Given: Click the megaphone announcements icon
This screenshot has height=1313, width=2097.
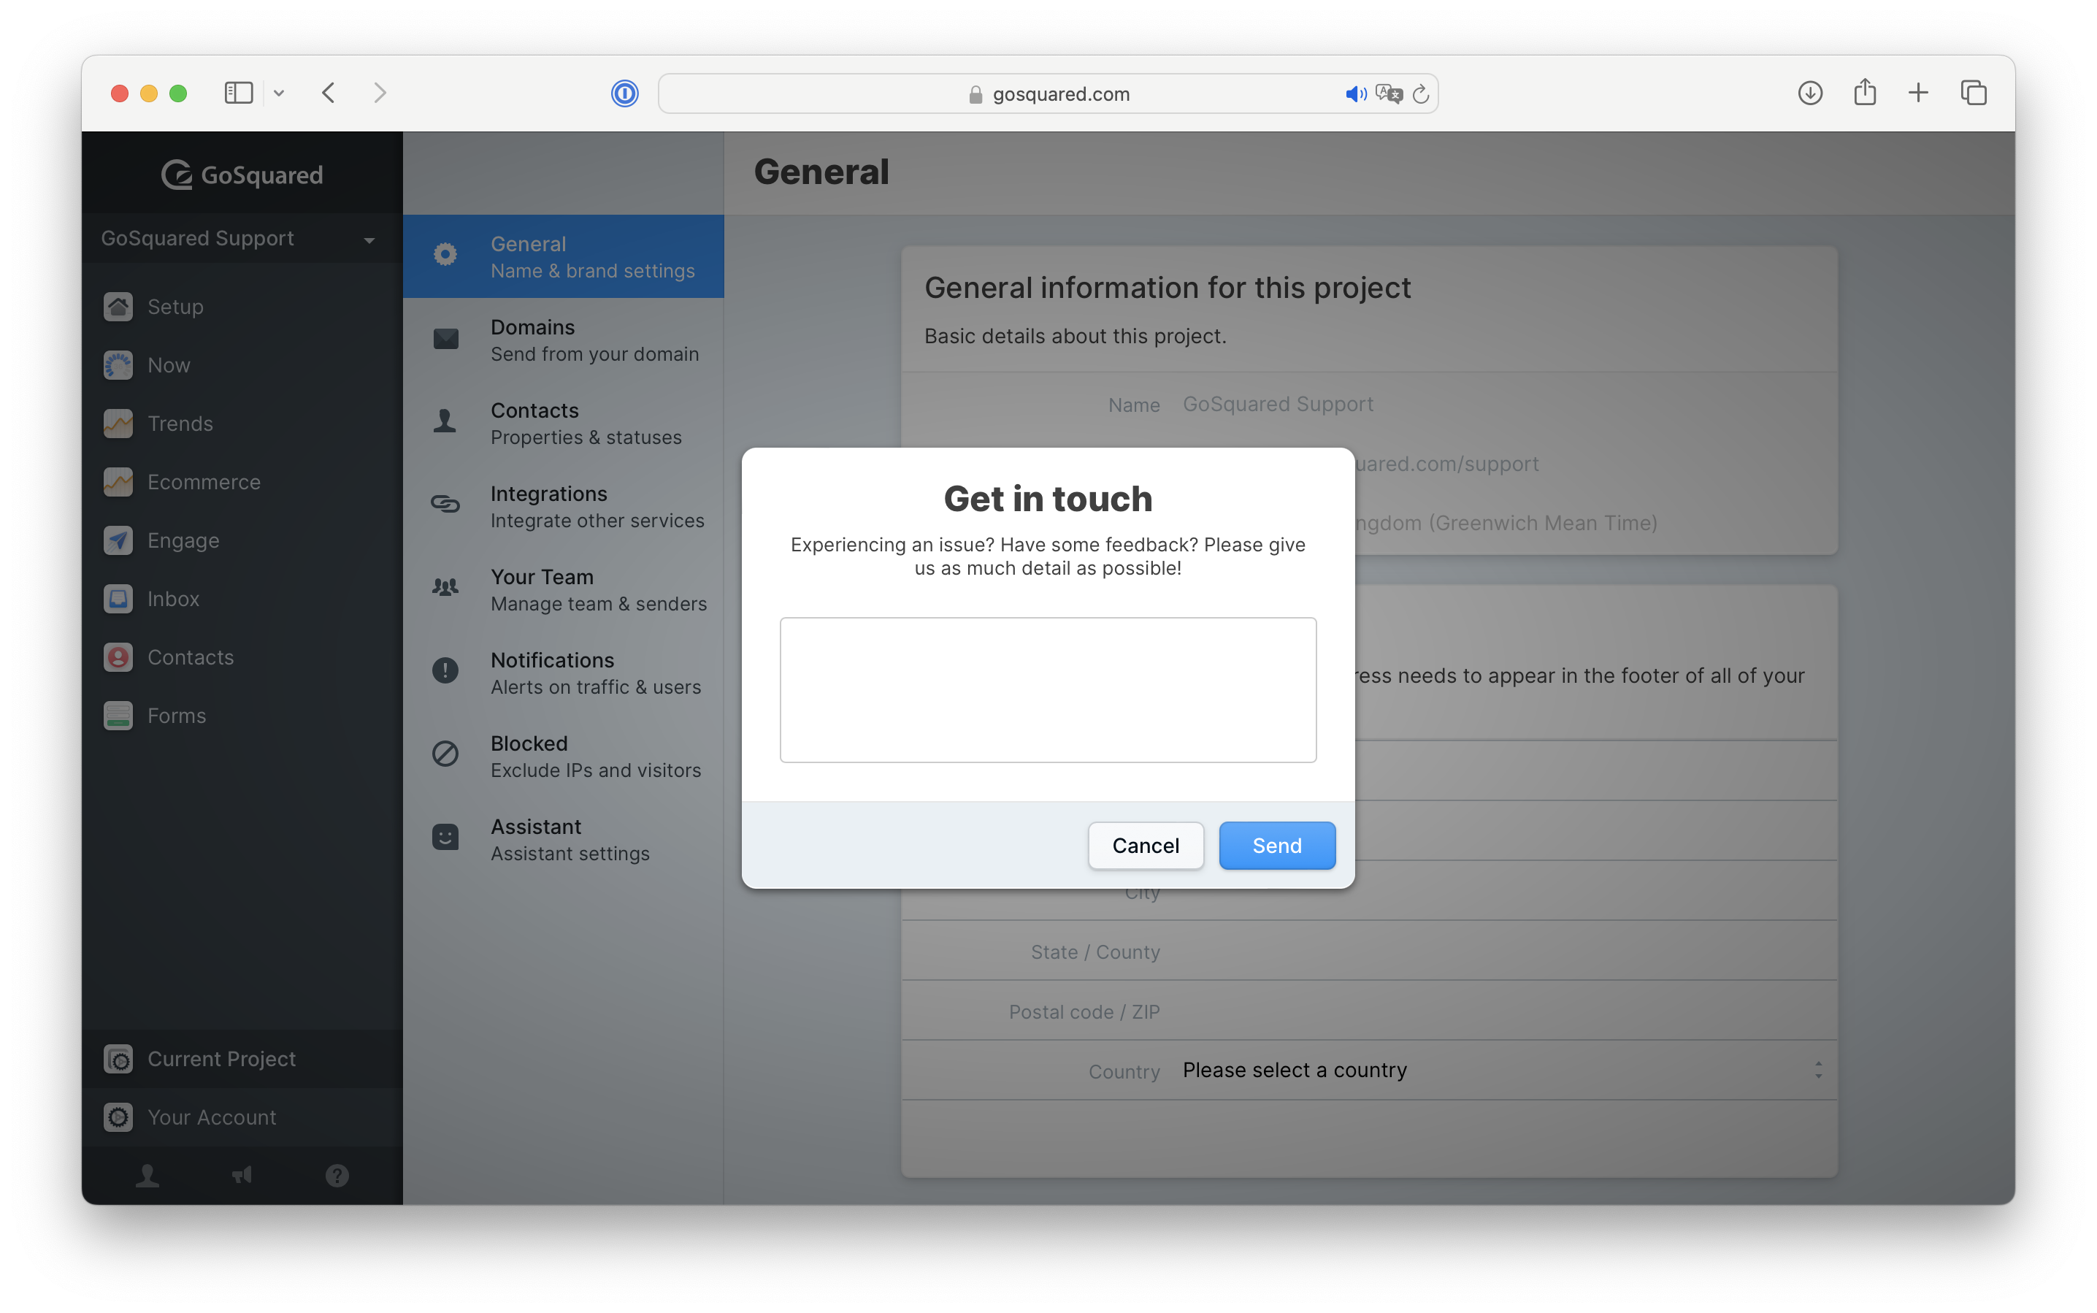Looking at the screenshot, I should pyautogui.click(x=242, y=1175).
